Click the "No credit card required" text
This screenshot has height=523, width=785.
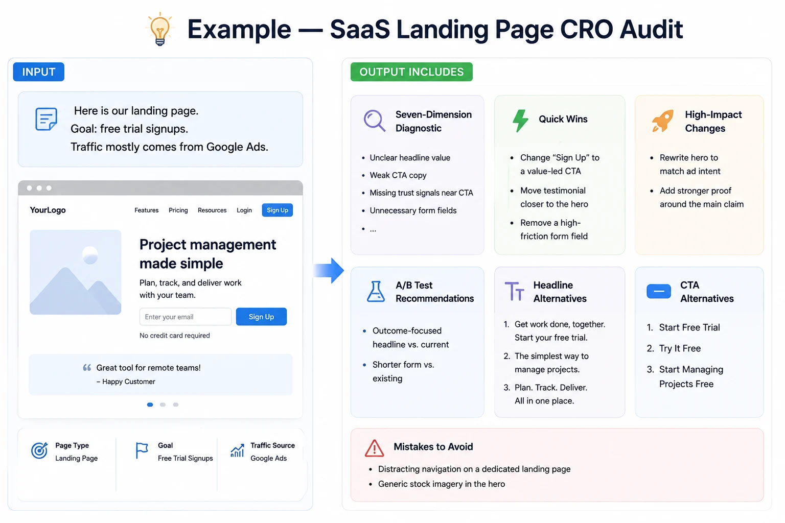coord(175,336)
